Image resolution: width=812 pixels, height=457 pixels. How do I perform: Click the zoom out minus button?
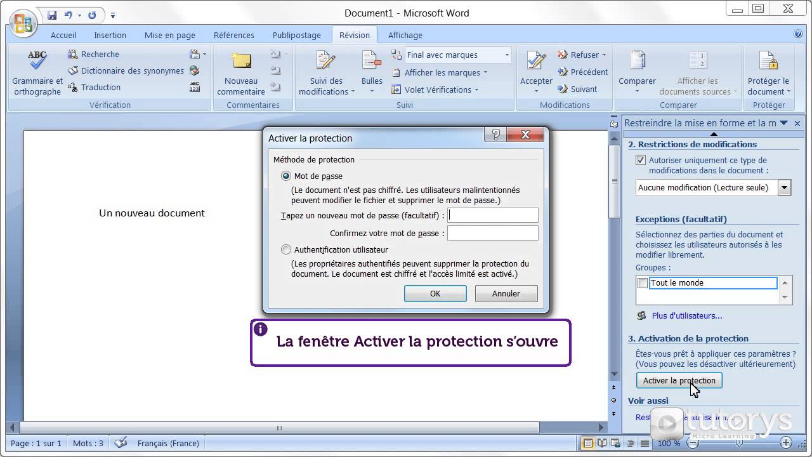point(693,443)
